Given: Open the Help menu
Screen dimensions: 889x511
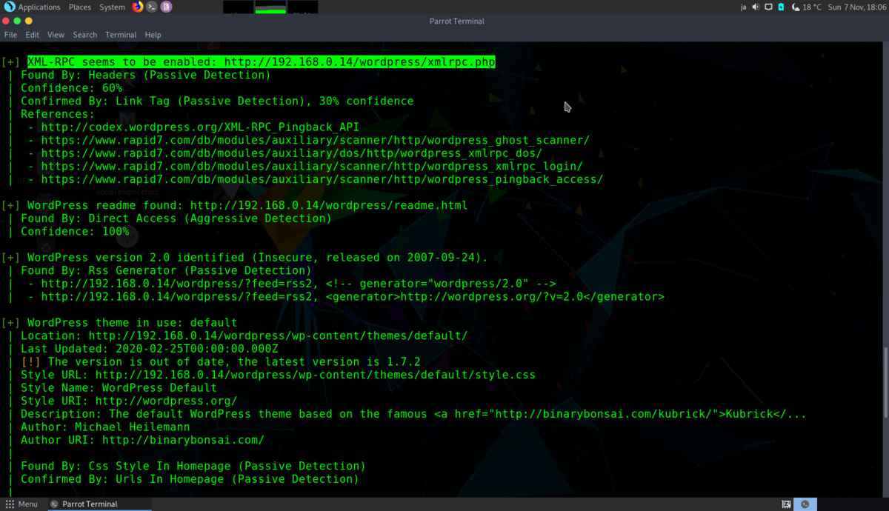Looking at the screenshot, I should point(153,35).
